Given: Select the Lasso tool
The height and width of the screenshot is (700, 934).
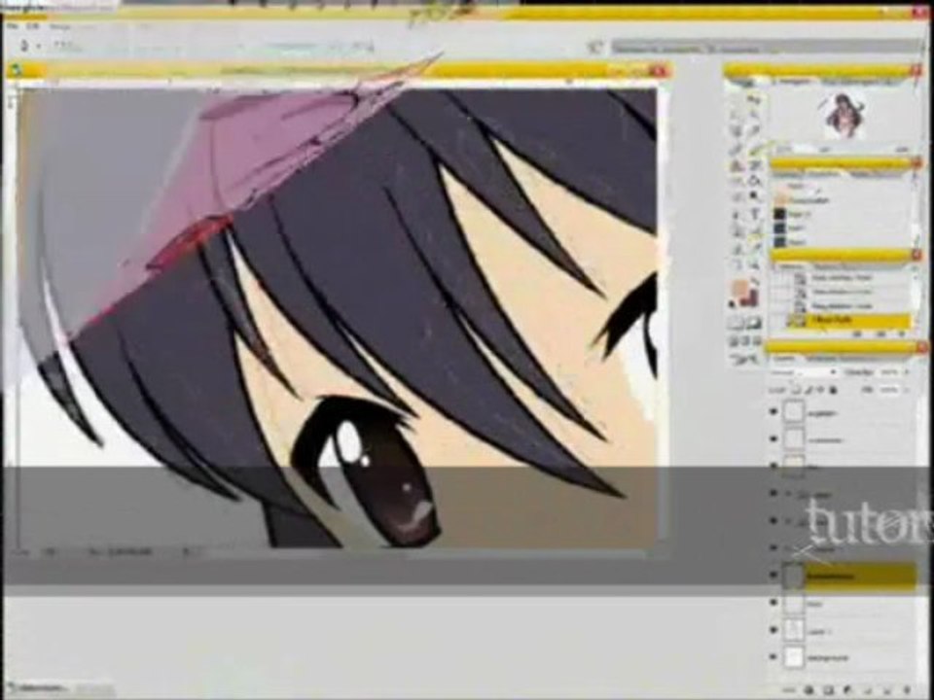Looking at the screenshot, I should [x=737, y=115].
